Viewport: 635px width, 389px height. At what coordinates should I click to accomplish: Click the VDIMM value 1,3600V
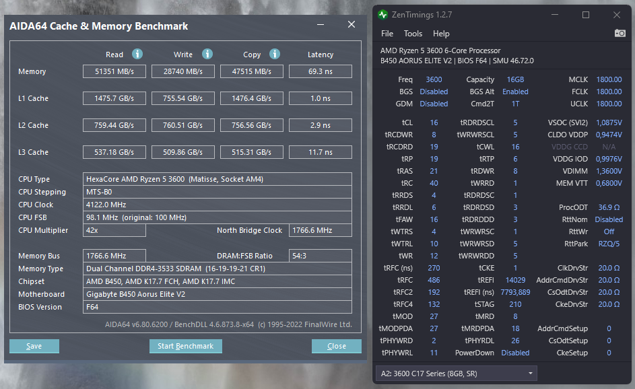tap(609, 171)
